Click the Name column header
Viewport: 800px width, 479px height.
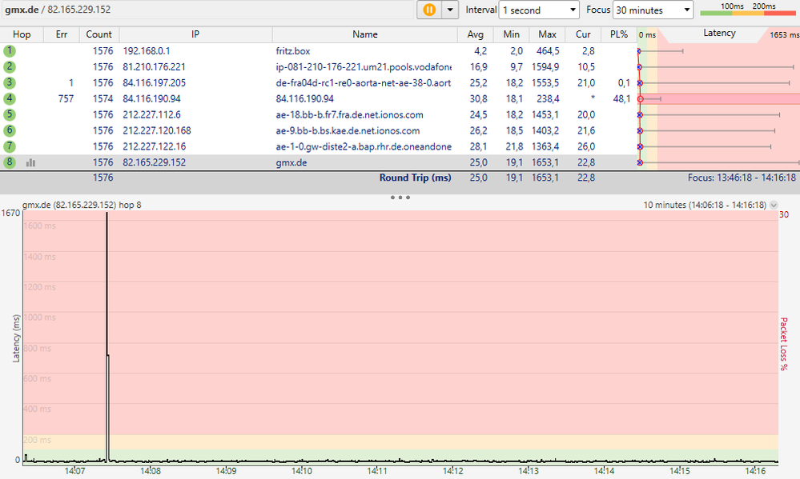click(365, 34)
